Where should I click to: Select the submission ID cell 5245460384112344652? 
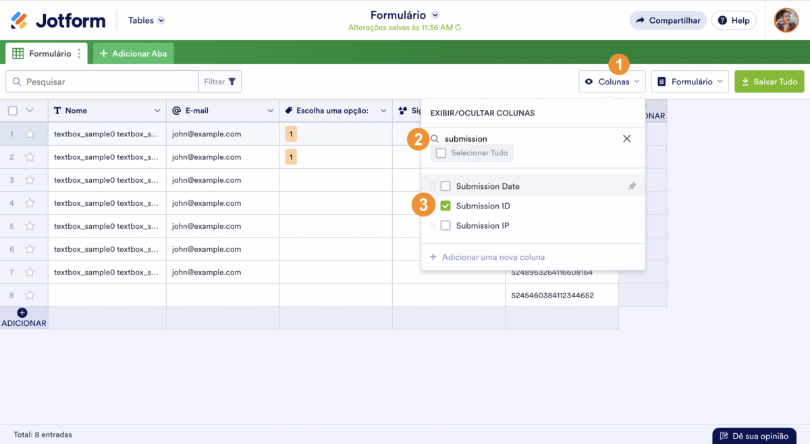pyautogui.click(x=562, y=295)
